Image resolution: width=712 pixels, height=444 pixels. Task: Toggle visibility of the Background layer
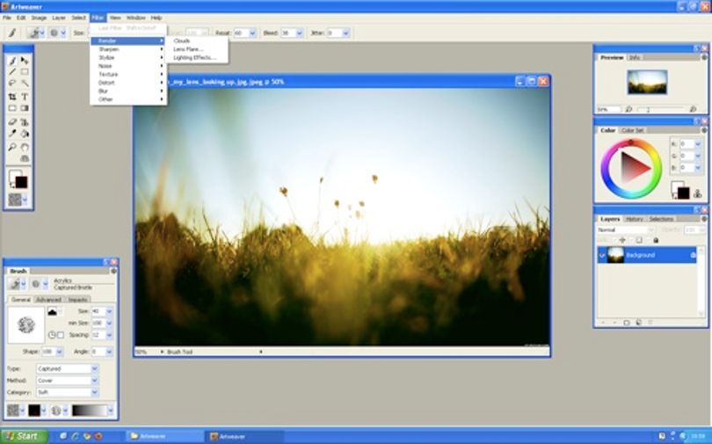(601, 256)
